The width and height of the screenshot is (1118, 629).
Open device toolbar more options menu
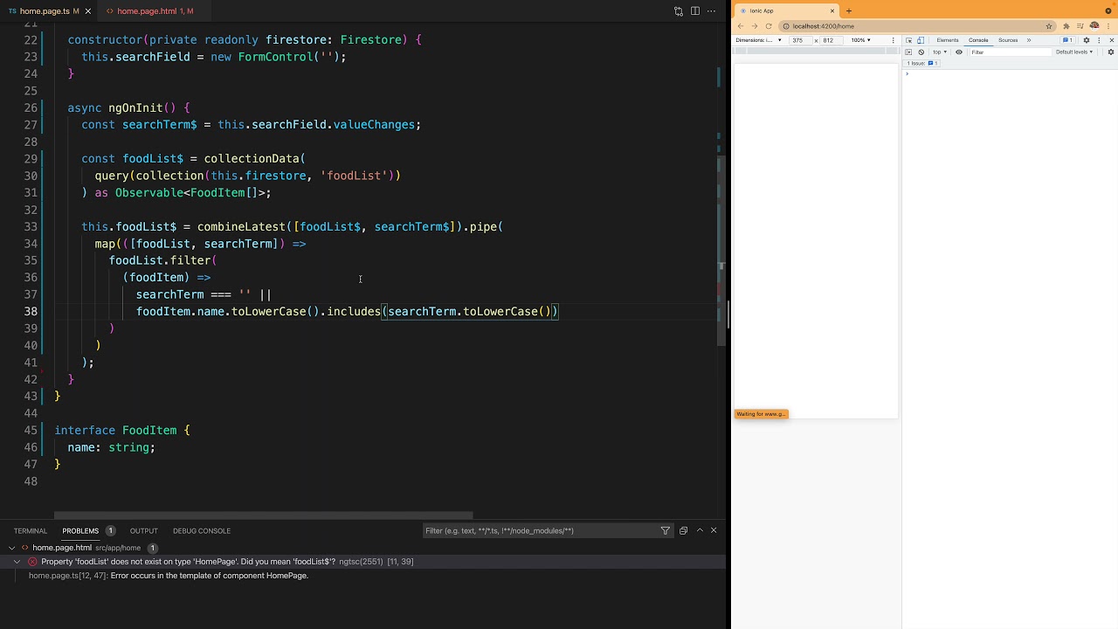coord(893,40)
